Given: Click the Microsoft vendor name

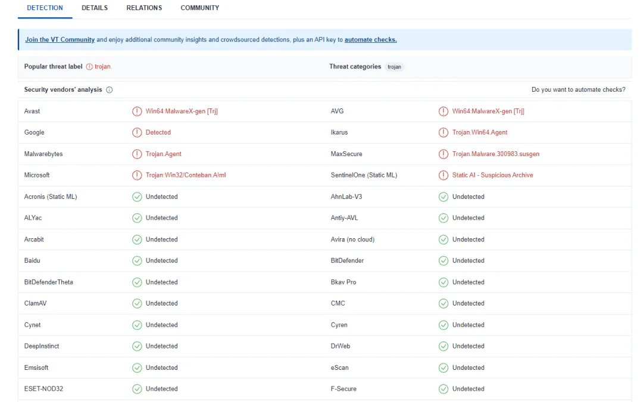Looking at the screenshot, I should tap(37, 175).
